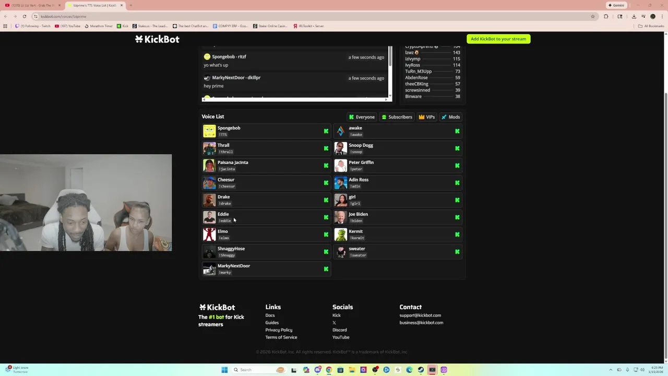Click the sweater voice avatar
This screenshot has width=668, height=376.
coord(341,252)
